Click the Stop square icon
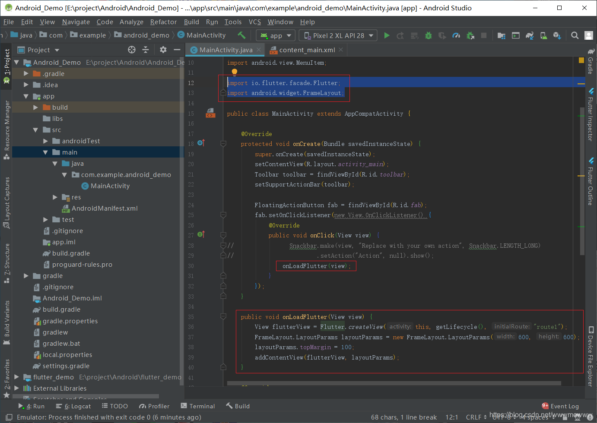This screenshot has height=423, width=597. click(x=484, y=35)
